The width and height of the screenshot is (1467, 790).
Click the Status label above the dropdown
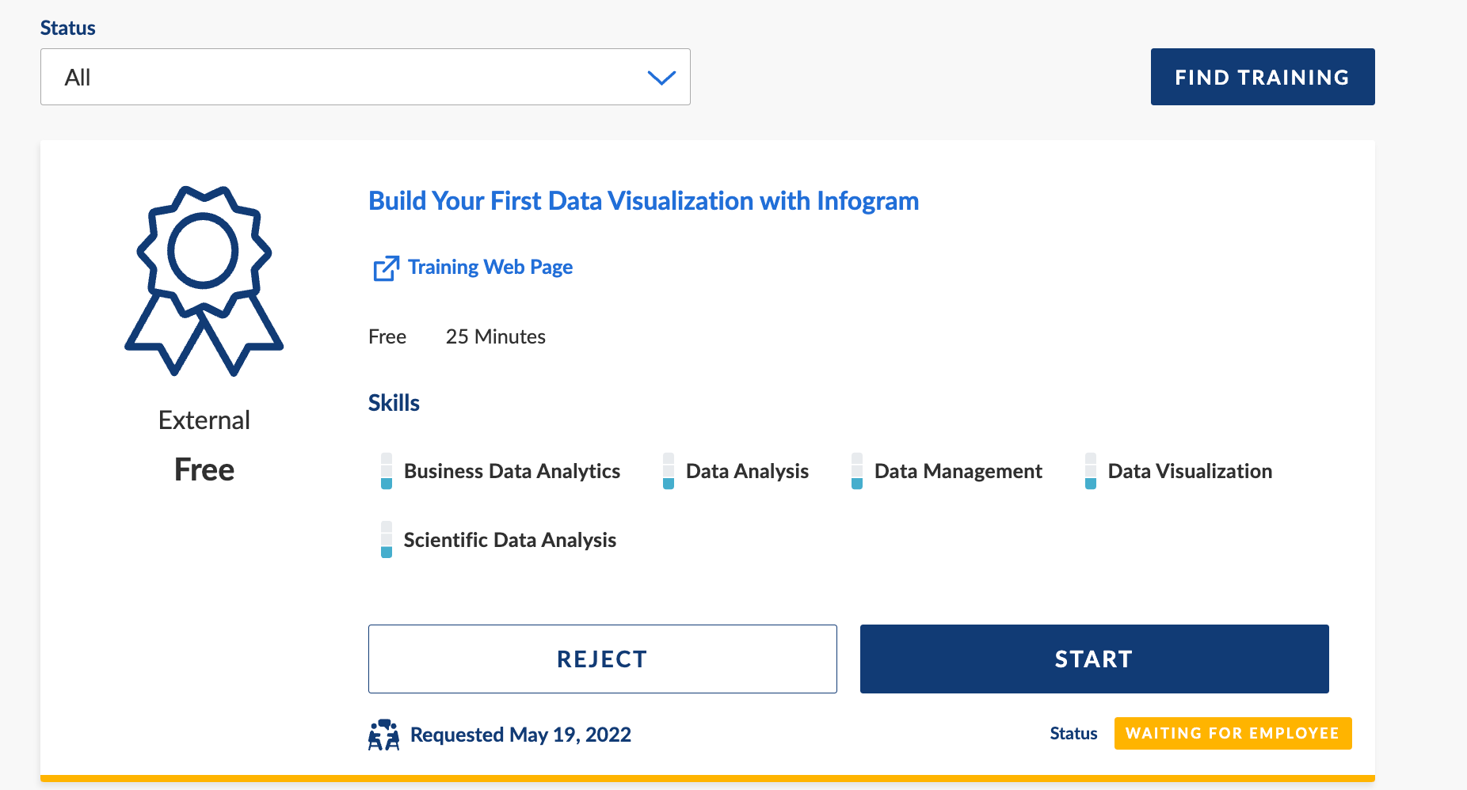[68, 28]
